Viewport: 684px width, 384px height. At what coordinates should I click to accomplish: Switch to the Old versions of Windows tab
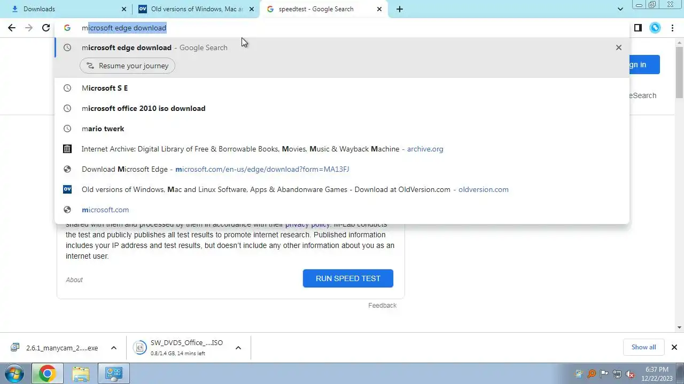(196, 9)
